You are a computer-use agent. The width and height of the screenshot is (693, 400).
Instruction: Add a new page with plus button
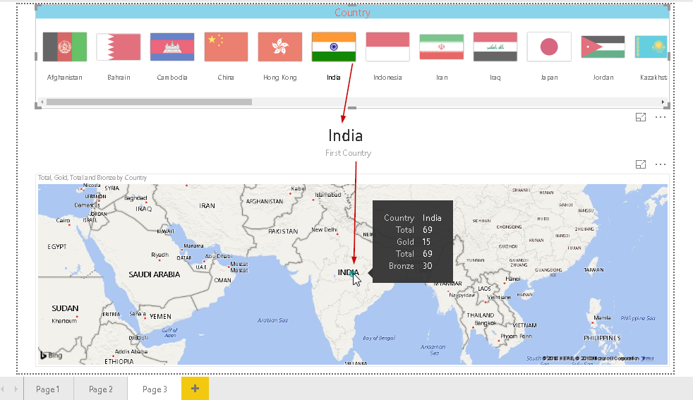pos(195,389)
